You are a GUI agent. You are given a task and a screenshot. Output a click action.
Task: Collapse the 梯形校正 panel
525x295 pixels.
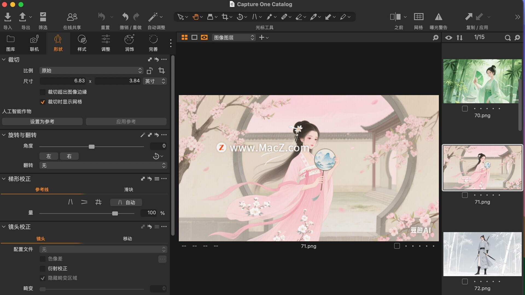click(x=4, y=179)
